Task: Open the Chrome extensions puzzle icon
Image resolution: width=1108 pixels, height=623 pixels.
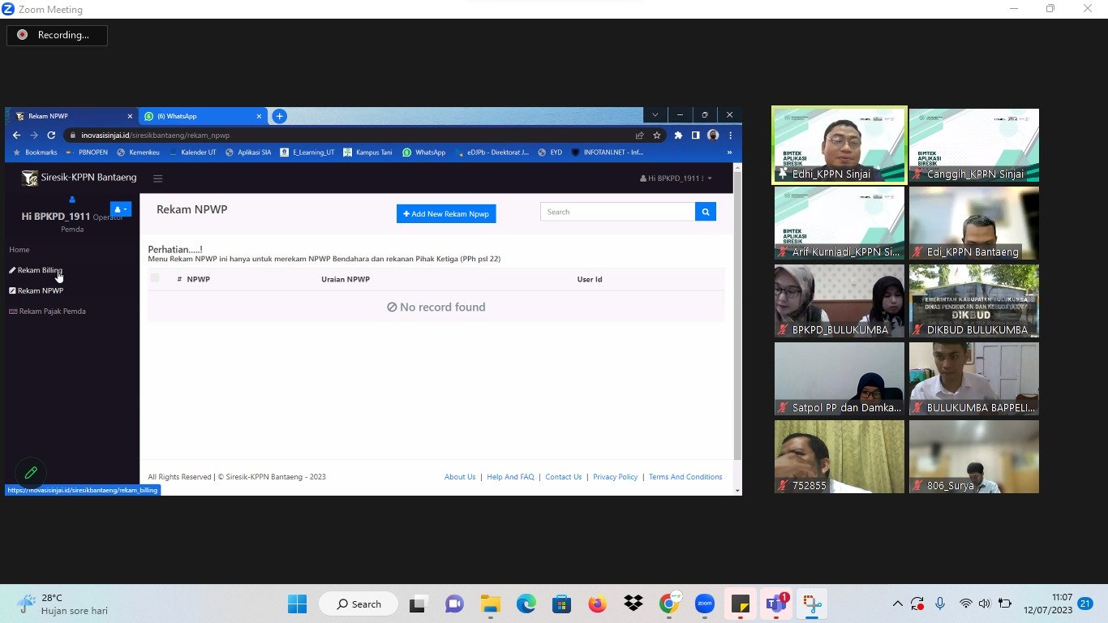Action: pos(678,135)
